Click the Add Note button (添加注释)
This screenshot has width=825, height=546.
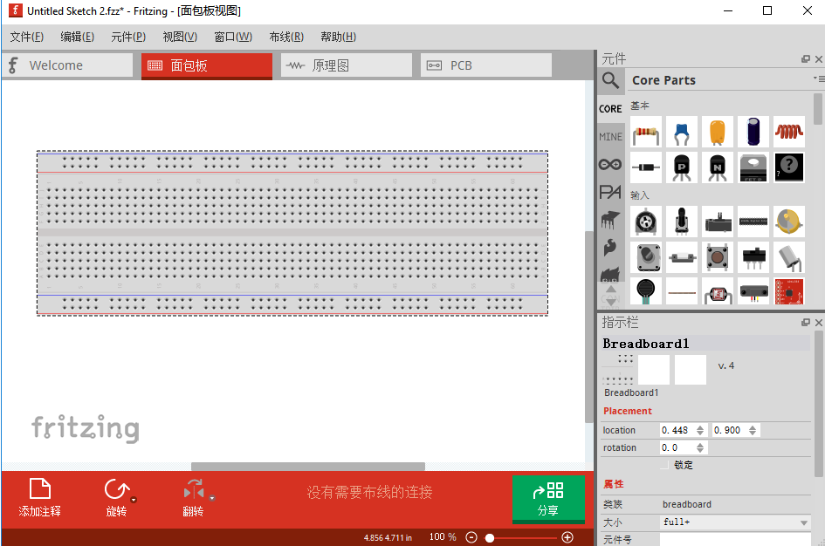click(40, 498)
